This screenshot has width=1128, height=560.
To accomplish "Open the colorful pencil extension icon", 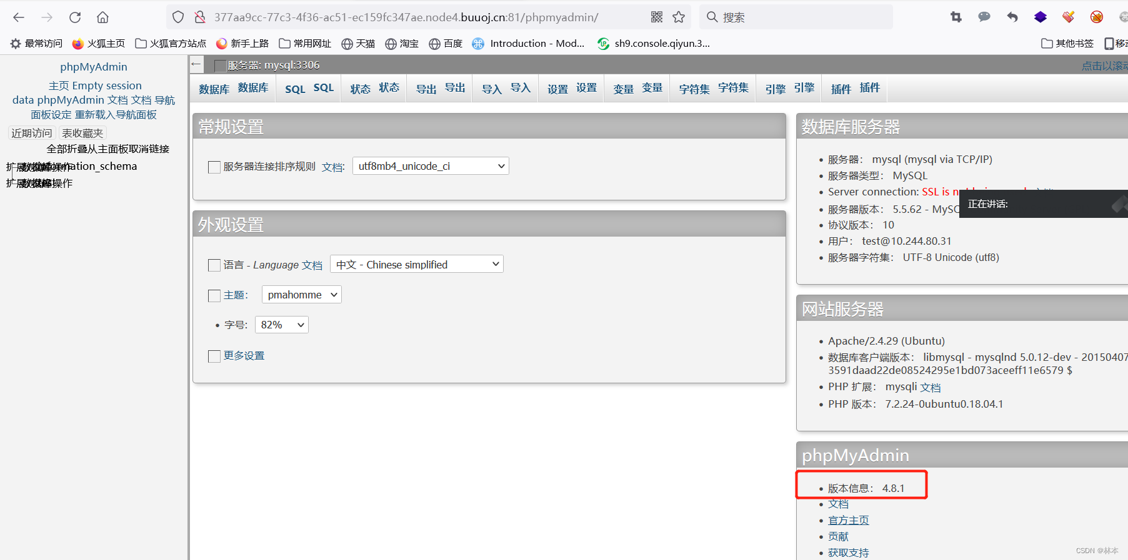I will tap(1069, 17).
